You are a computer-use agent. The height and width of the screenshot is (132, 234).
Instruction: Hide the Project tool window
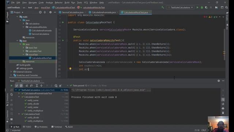click(x=55, y=12)
